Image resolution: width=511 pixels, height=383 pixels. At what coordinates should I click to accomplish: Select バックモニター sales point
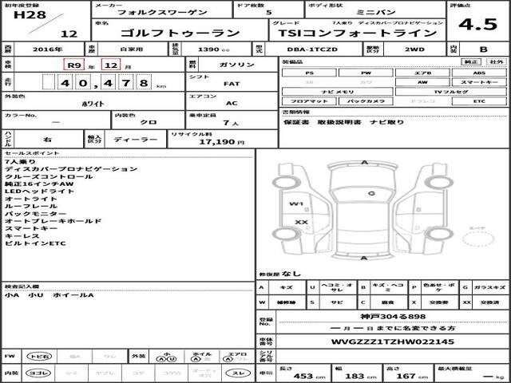coord(35,214)
